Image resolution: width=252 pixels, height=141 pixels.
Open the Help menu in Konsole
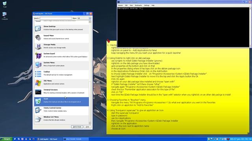click(x=153, y=5)
